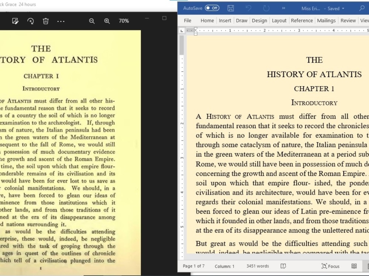Click the 'INTRODUCTORY' heading in Word document

point(314,103)
